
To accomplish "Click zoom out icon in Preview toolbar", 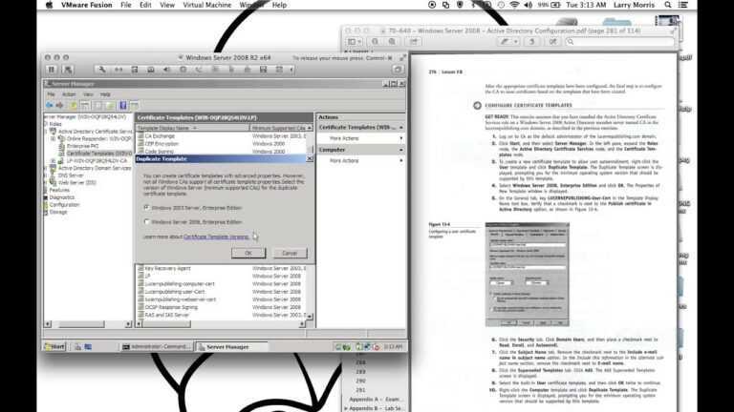I will click(375, 42).
